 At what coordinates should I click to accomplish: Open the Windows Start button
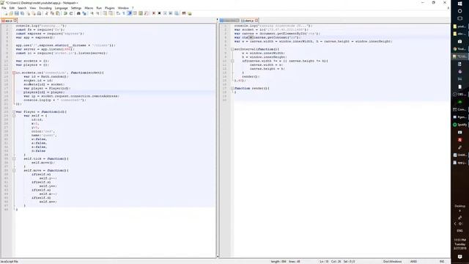459,3
